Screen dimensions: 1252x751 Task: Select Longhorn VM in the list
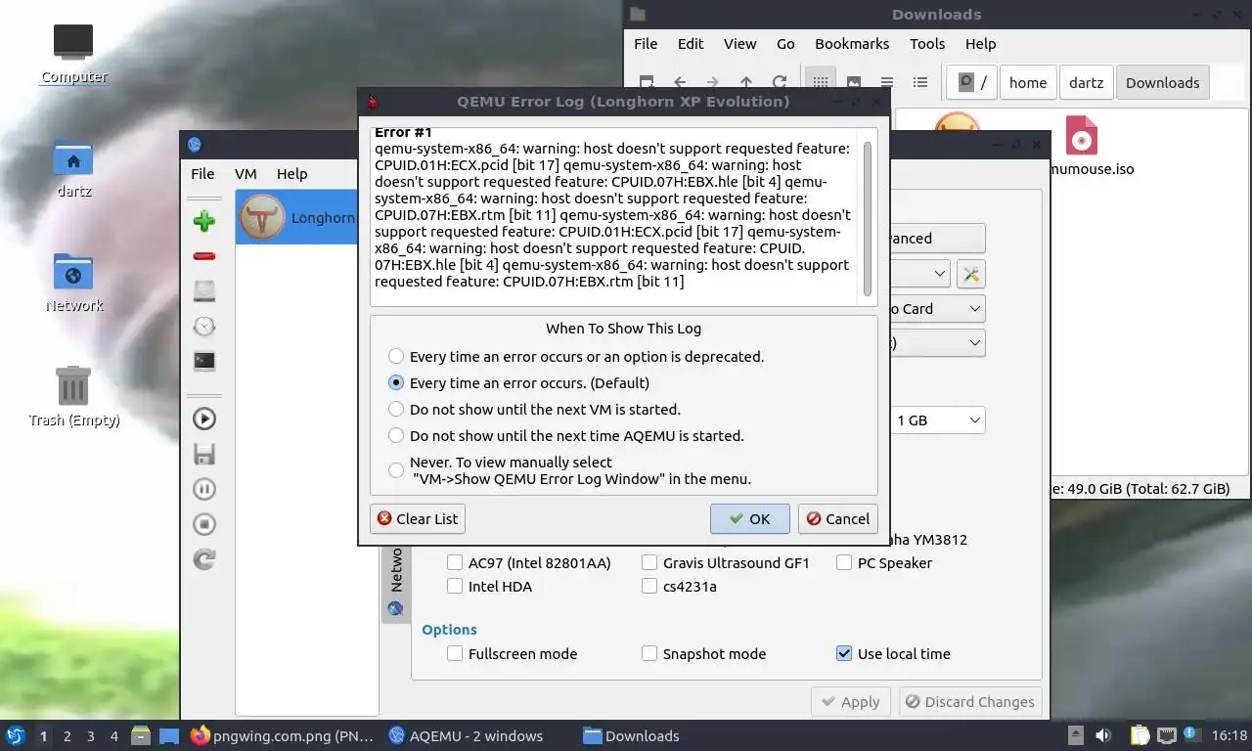[x=297, y=217]
